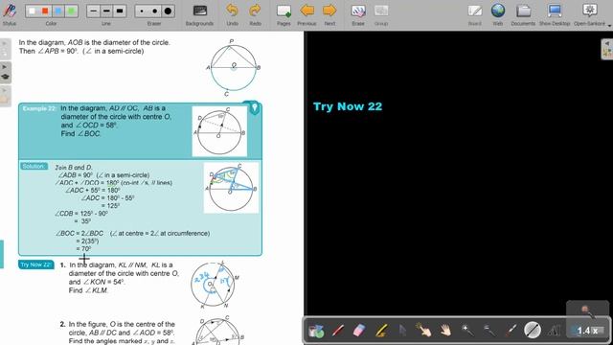Choose the medium eraser size
The width and height of the screenshot is (613, 345).
155,11
